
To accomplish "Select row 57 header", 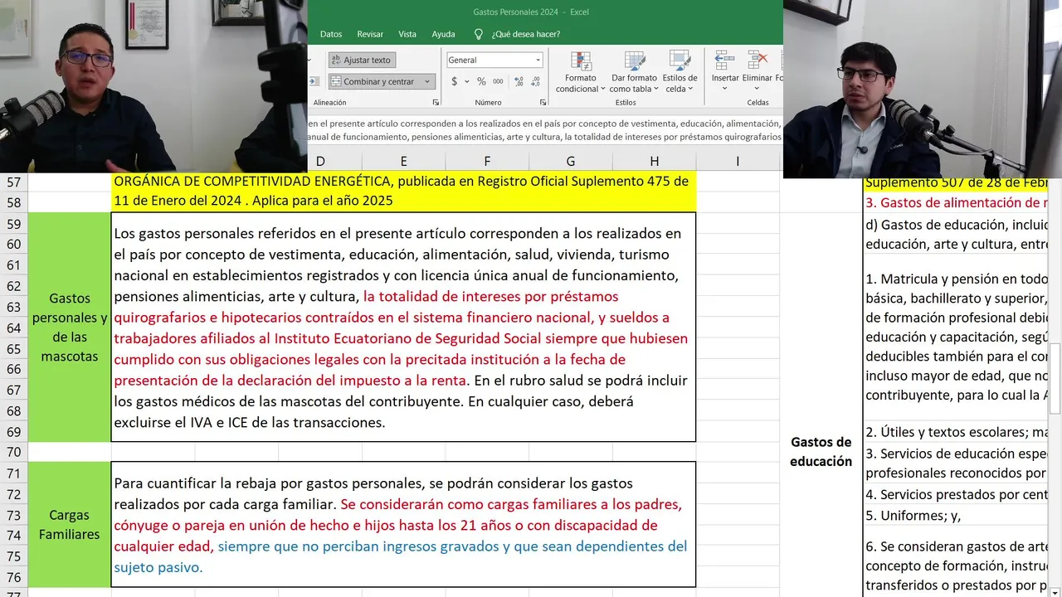I will 13,182.
